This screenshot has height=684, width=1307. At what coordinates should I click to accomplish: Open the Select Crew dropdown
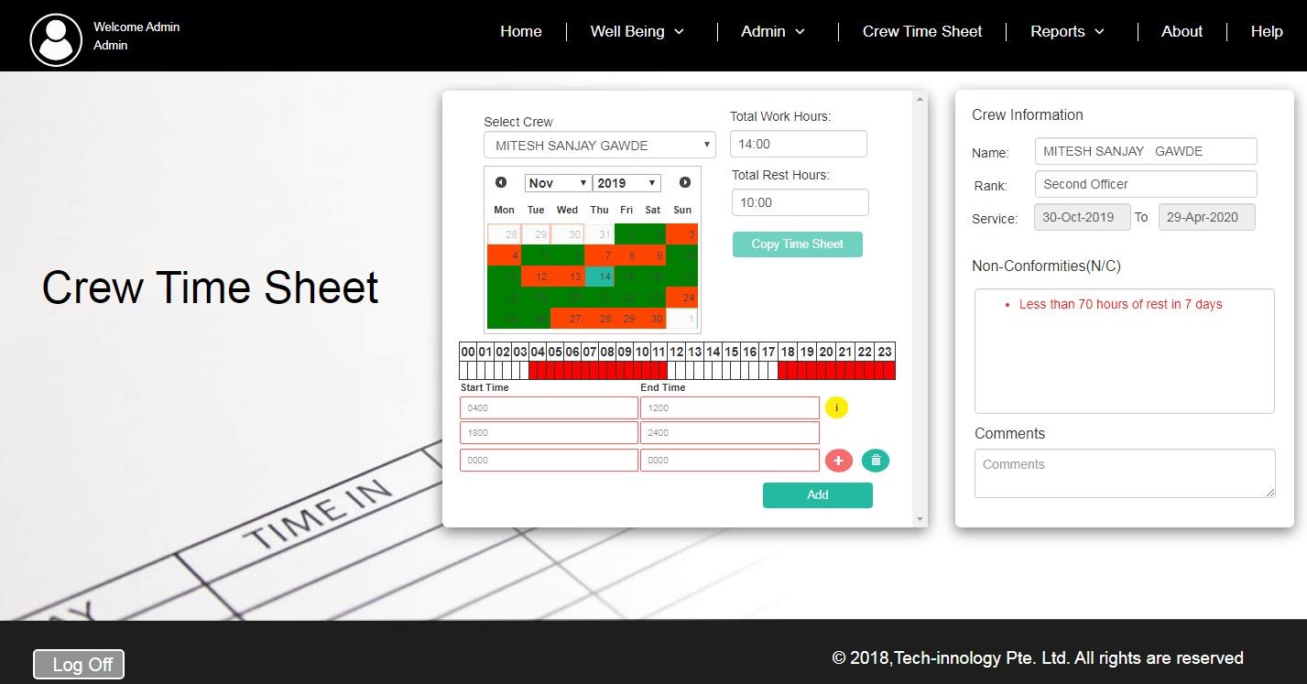coord(599,146)
